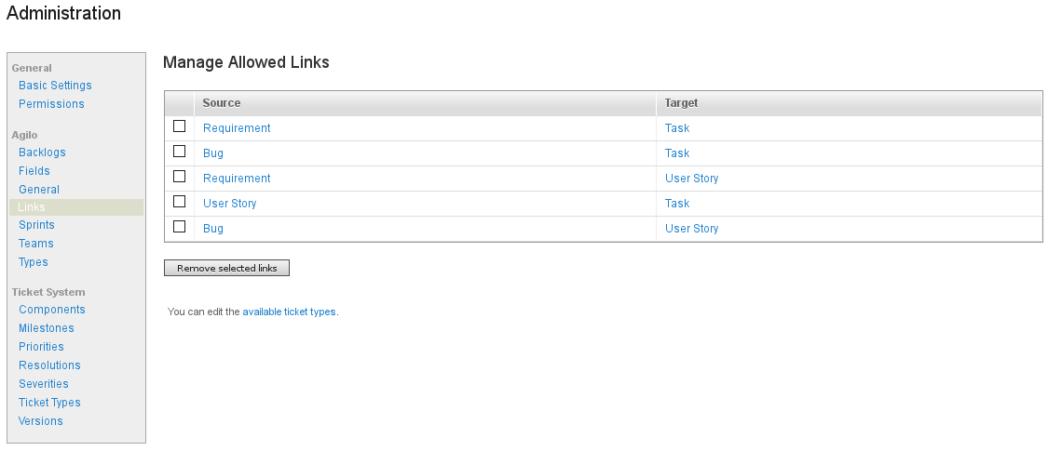Click the User Story source link
Image resolution: width=1048 pixels, height=451 pixels.
230,204
